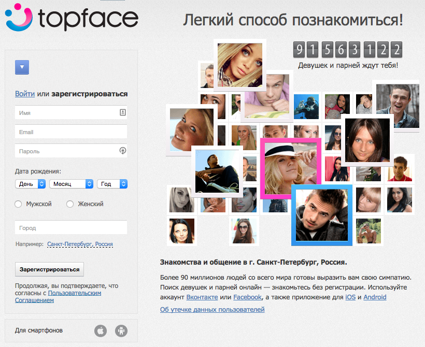Select the Мужской radio button

(x=18, y=204)
